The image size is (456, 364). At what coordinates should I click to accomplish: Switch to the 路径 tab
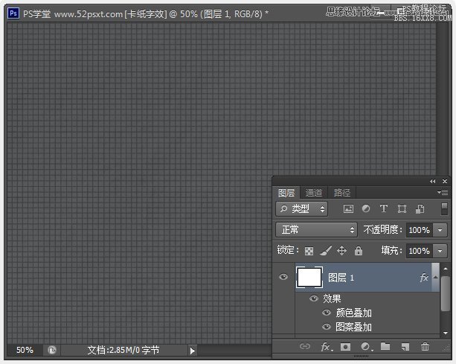(x=341, y=193)
